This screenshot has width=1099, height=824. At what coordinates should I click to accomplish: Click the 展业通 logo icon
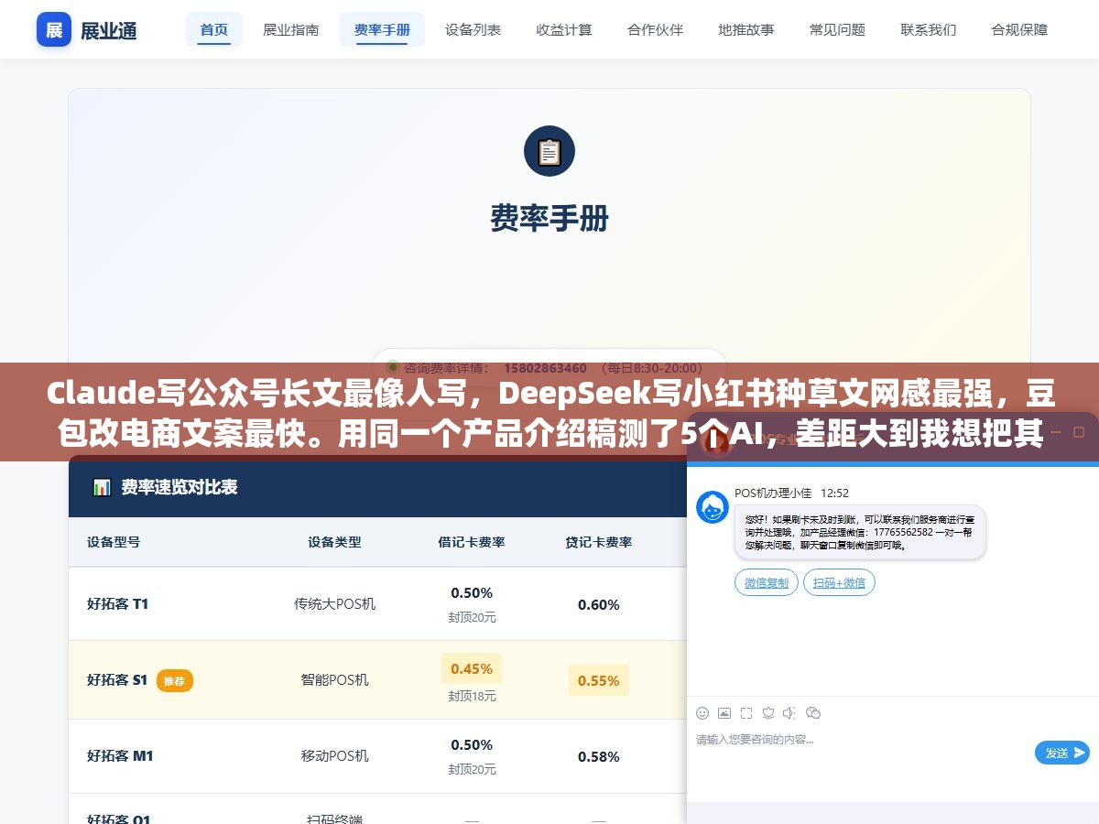click(54, 29)
